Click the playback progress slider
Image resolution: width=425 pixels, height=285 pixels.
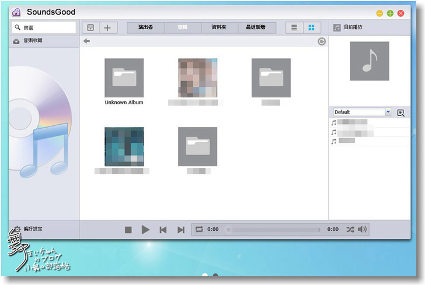pos(274,230)
